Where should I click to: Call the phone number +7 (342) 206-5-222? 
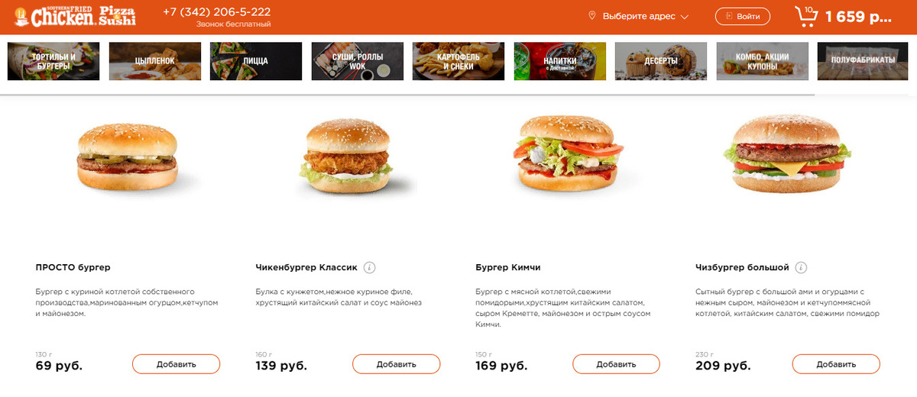point(216,12)
